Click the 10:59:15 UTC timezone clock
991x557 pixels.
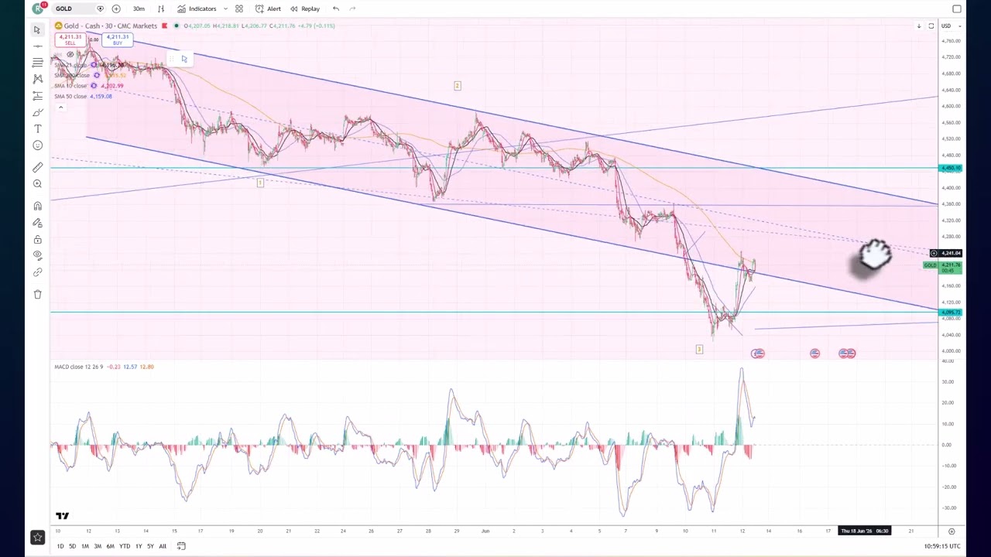point(942,546)
